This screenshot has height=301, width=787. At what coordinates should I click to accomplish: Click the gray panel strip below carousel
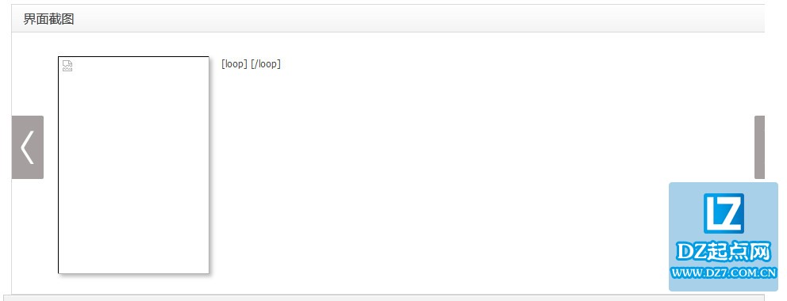pos(388,298)
